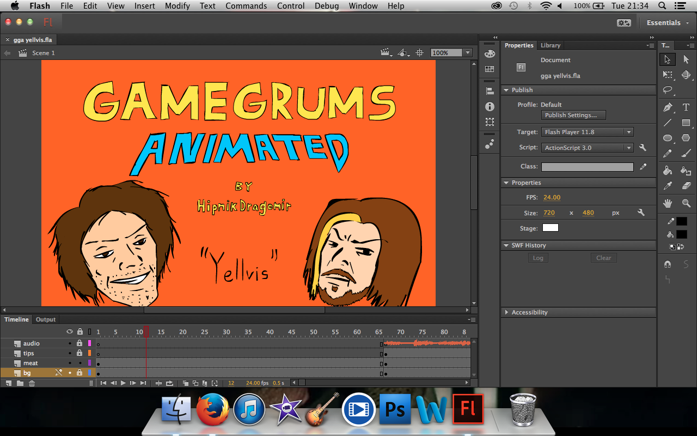Select the Ink Bottle tool
Screen dimensions: 697x436
pyautogui.click(x=686, y=171)
